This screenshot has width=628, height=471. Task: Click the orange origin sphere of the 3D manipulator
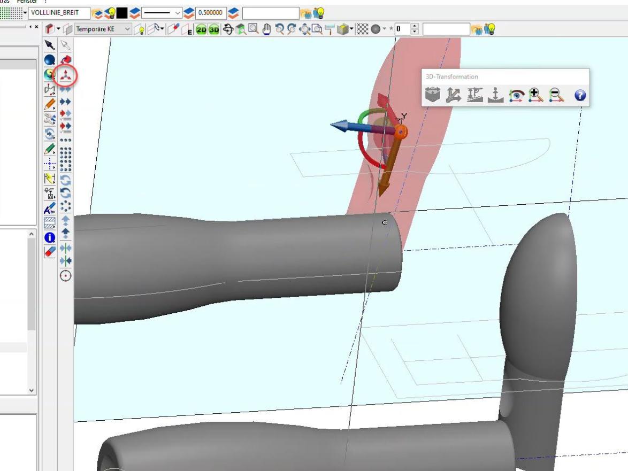tap(400, 132)
